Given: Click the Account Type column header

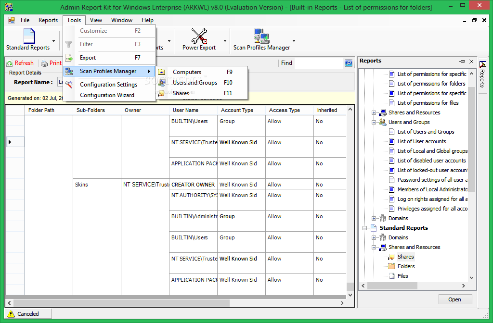Looking at the screenshot, I should pos(241,110).
